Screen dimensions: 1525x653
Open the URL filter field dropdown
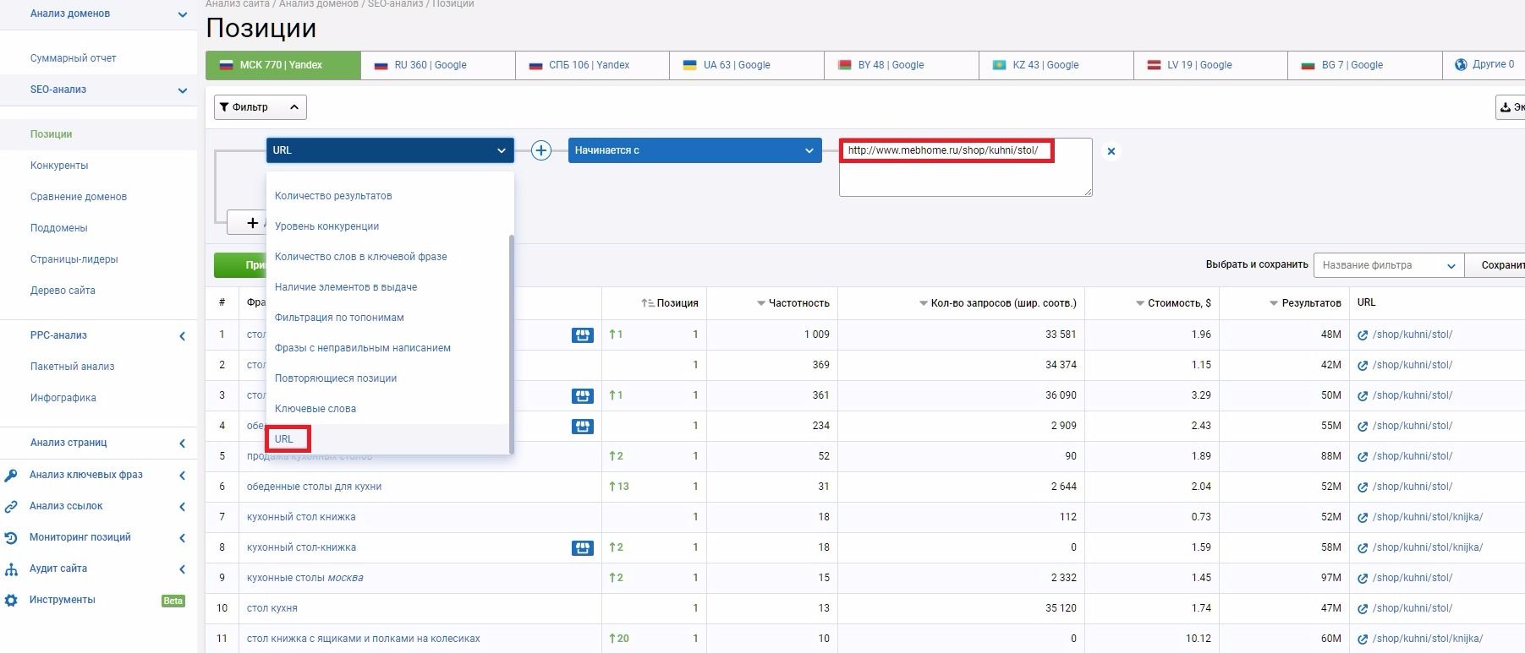pyautogui.click(x=390, y=150)
